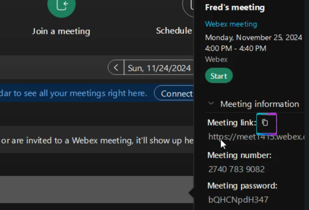Click the Schedule meeting icon
Viewport: 309px width, 210px height.
(x=189, y=6)
